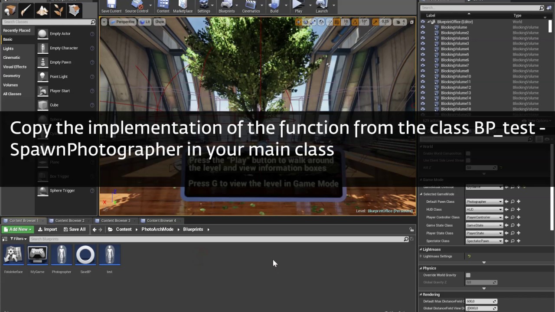Image resolution: width=555 pixels, height=312 pixels.
Task: Open the viewport options dropdown arrow
Action: pyautogui.click(x=104, y=22)
